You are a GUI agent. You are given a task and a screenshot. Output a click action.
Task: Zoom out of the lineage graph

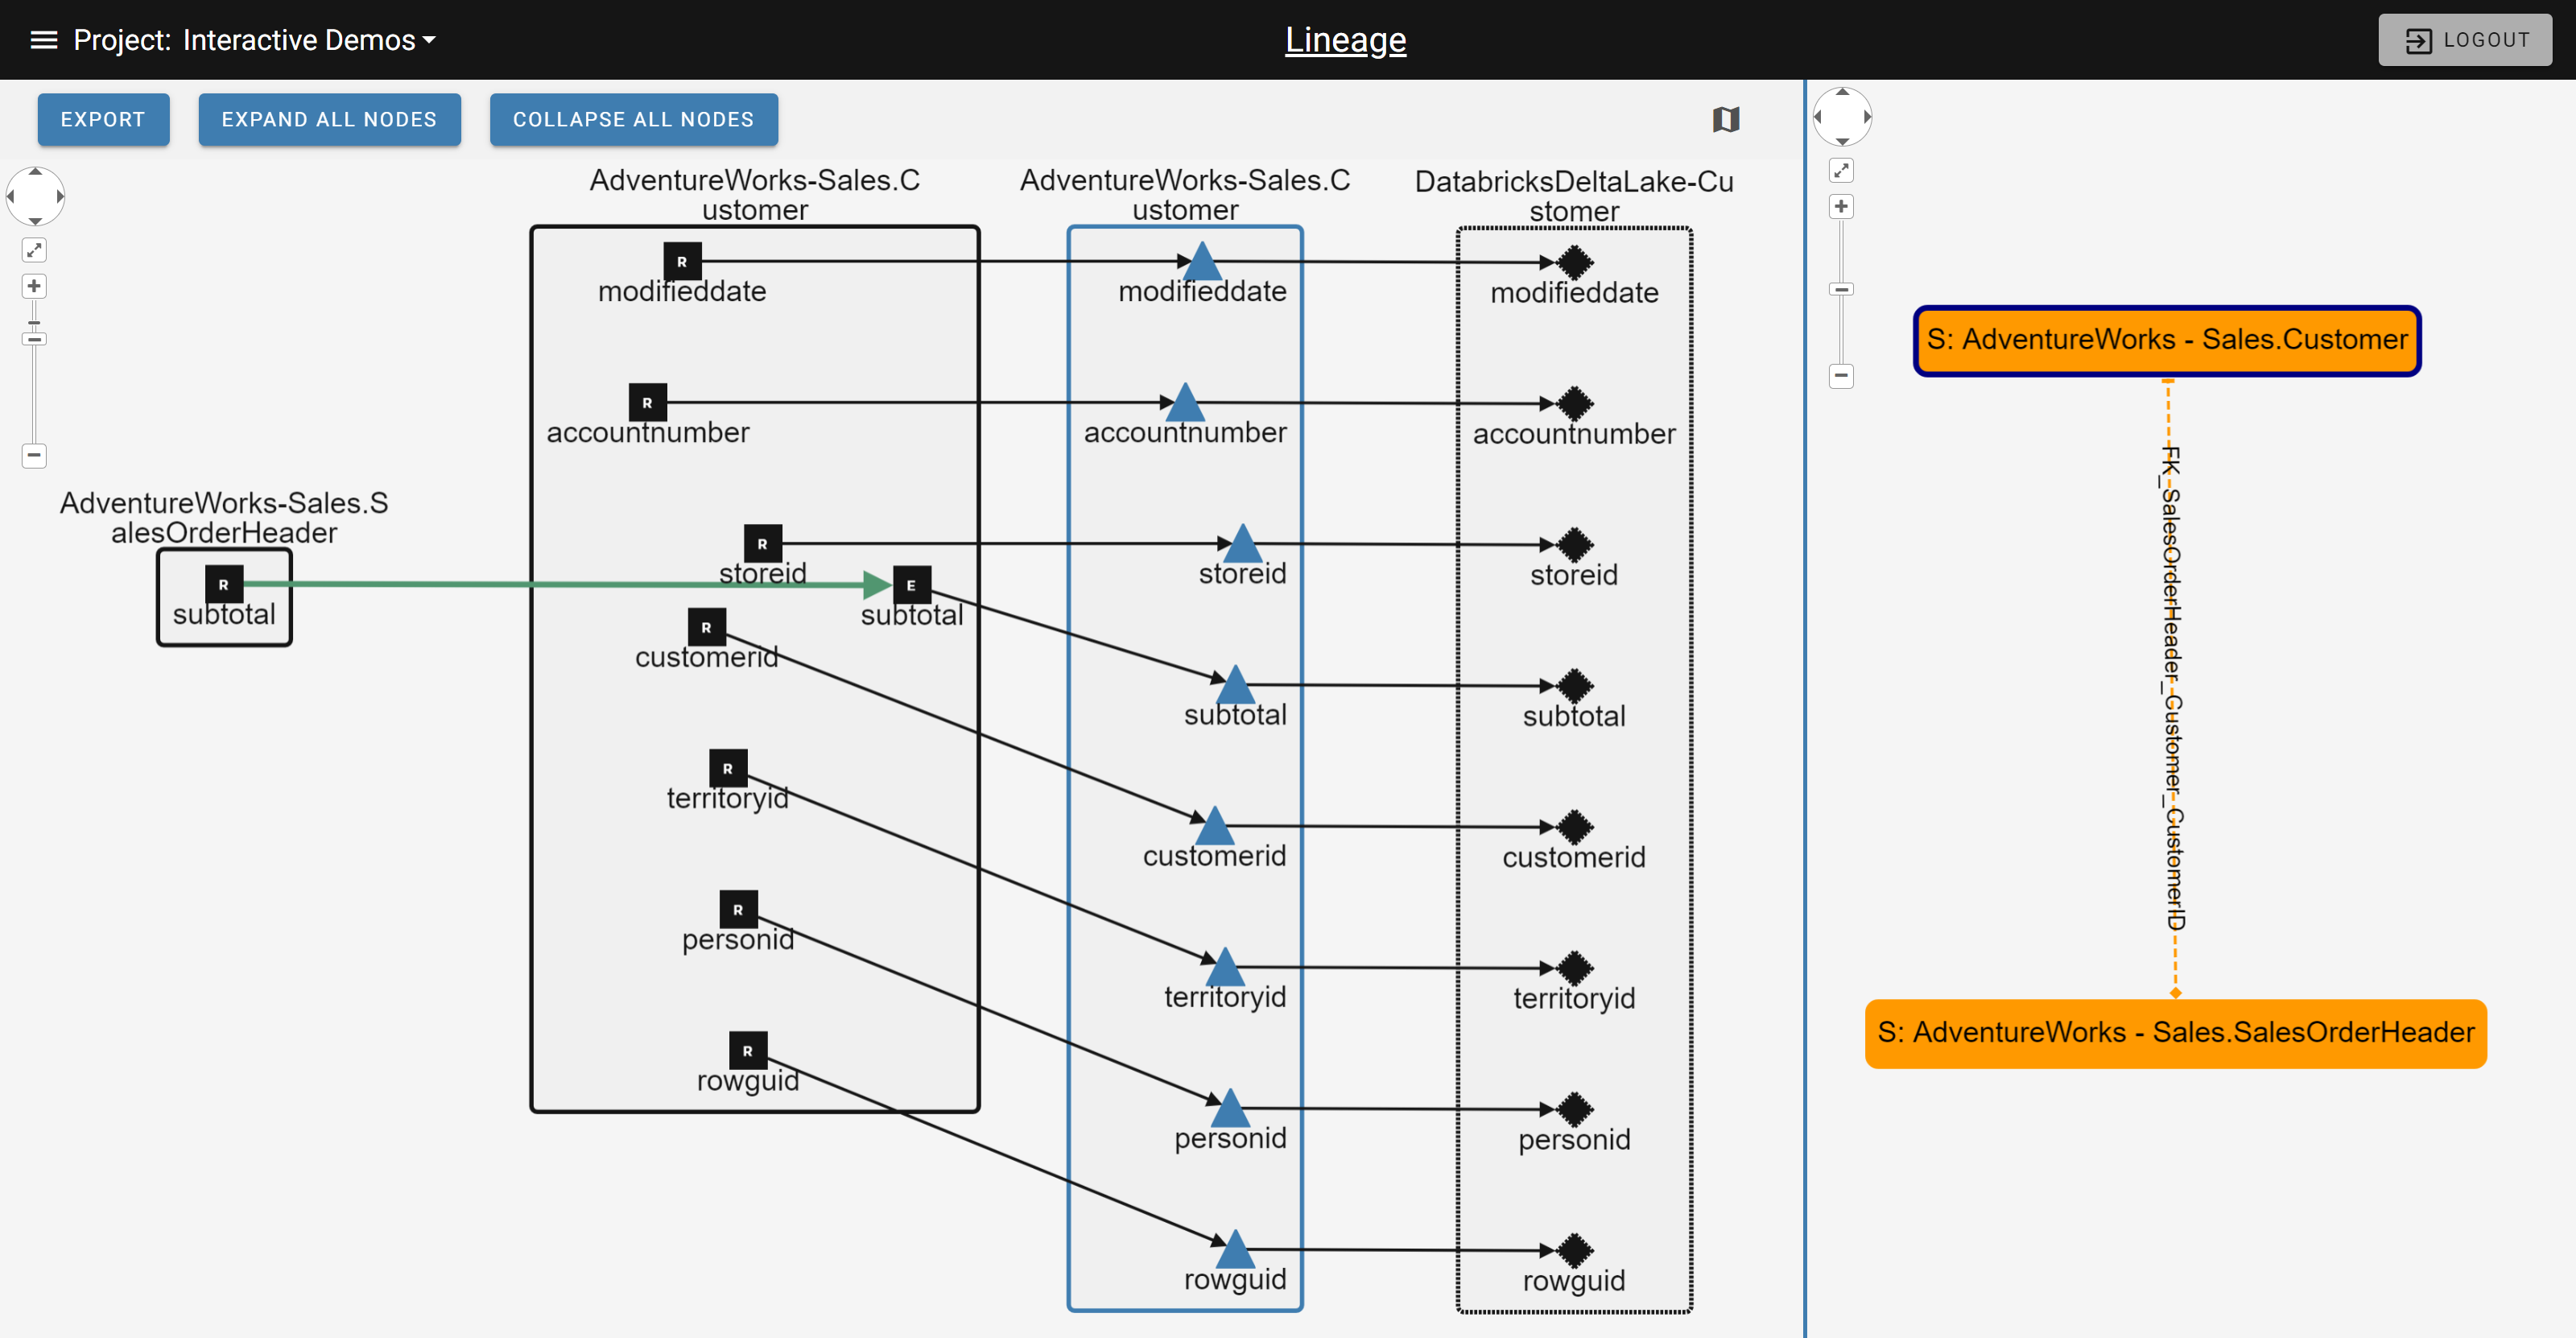34,456
